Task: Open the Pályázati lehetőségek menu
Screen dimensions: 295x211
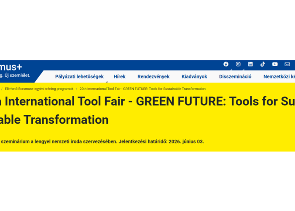Action: [x=79, y=76]
